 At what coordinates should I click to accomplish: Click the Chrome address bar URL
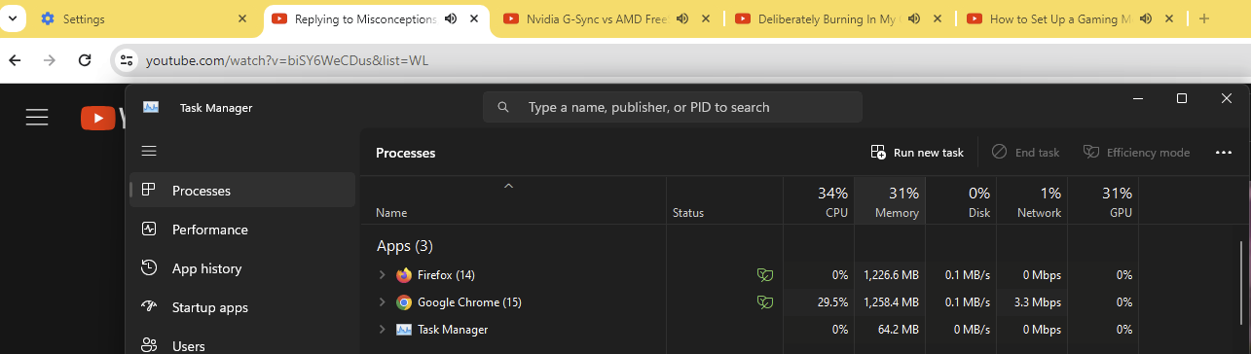pyautogui.click(x=287, y=60)
